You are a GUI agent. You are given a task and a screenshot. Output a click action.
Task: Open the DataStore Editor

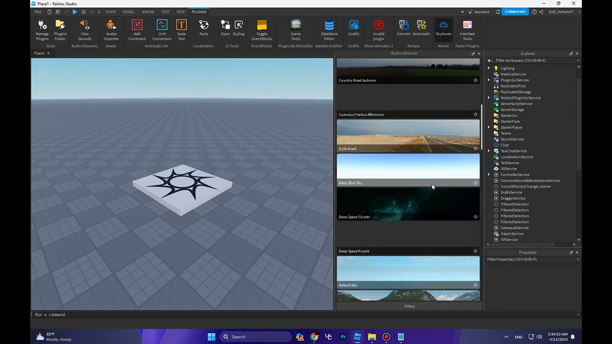329,30
